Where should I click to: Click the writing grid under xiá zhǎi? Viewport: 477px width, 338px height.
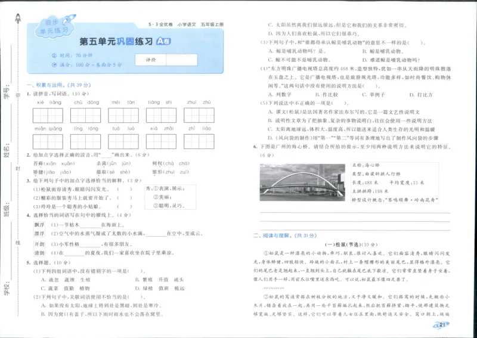pyautogui.click(x=161, y=141)
